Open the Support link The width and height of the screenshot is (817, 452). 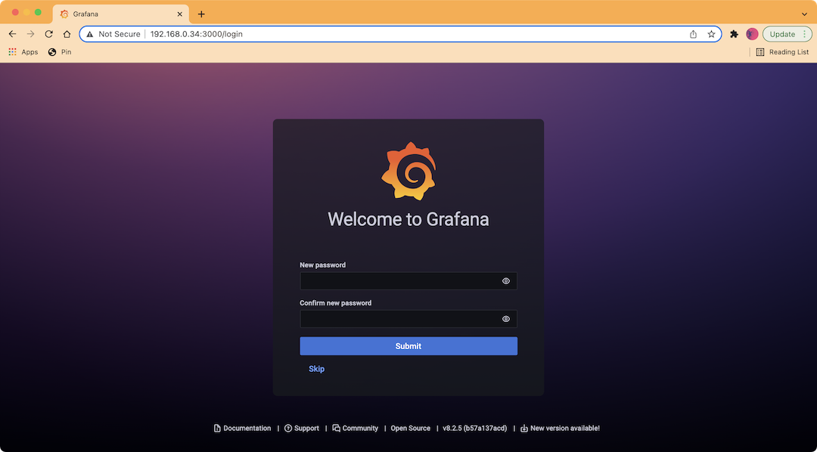(x=302, y=429)
